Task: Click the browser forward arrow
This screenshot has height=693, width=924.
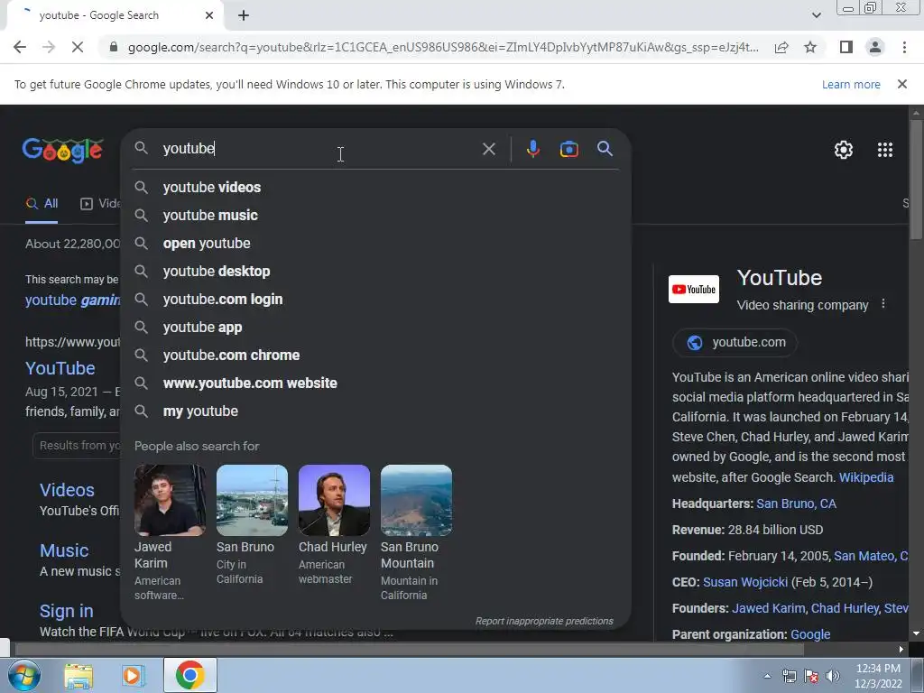Action: [49, 47]
